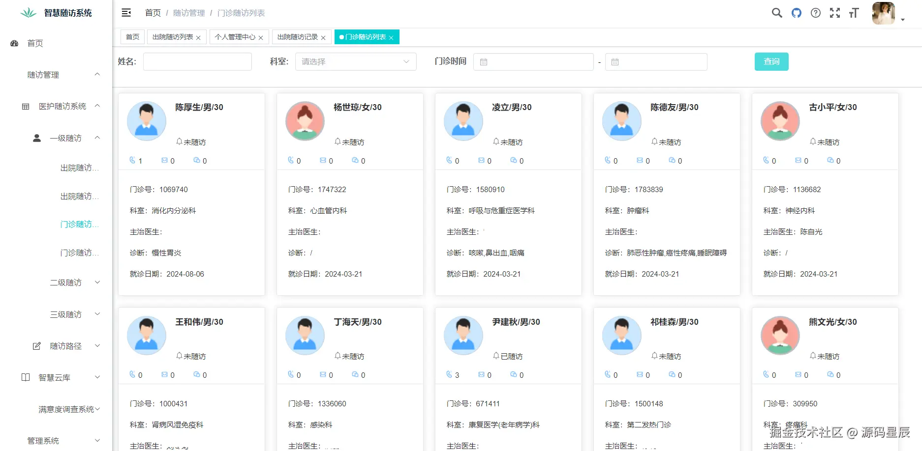Expand the 三级随访 submenu

coord(56,314)
